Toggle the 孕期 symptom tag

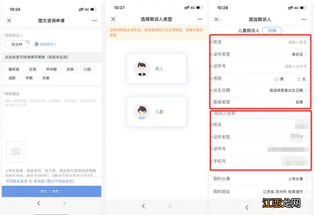29,78
